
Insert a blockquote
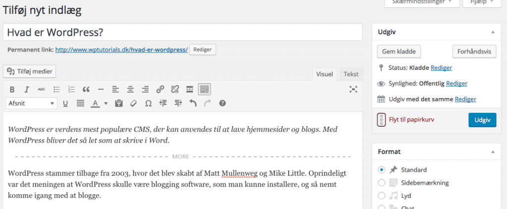(86, 90)
